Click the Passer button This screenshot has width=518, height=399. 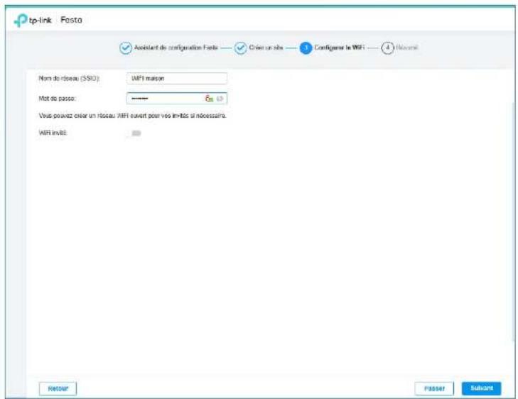434,388
